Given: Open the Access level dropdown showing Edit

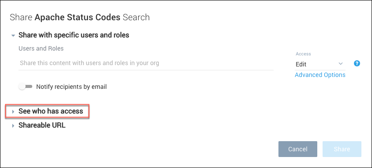Looking at the screenshot, I should pos(320,64).
